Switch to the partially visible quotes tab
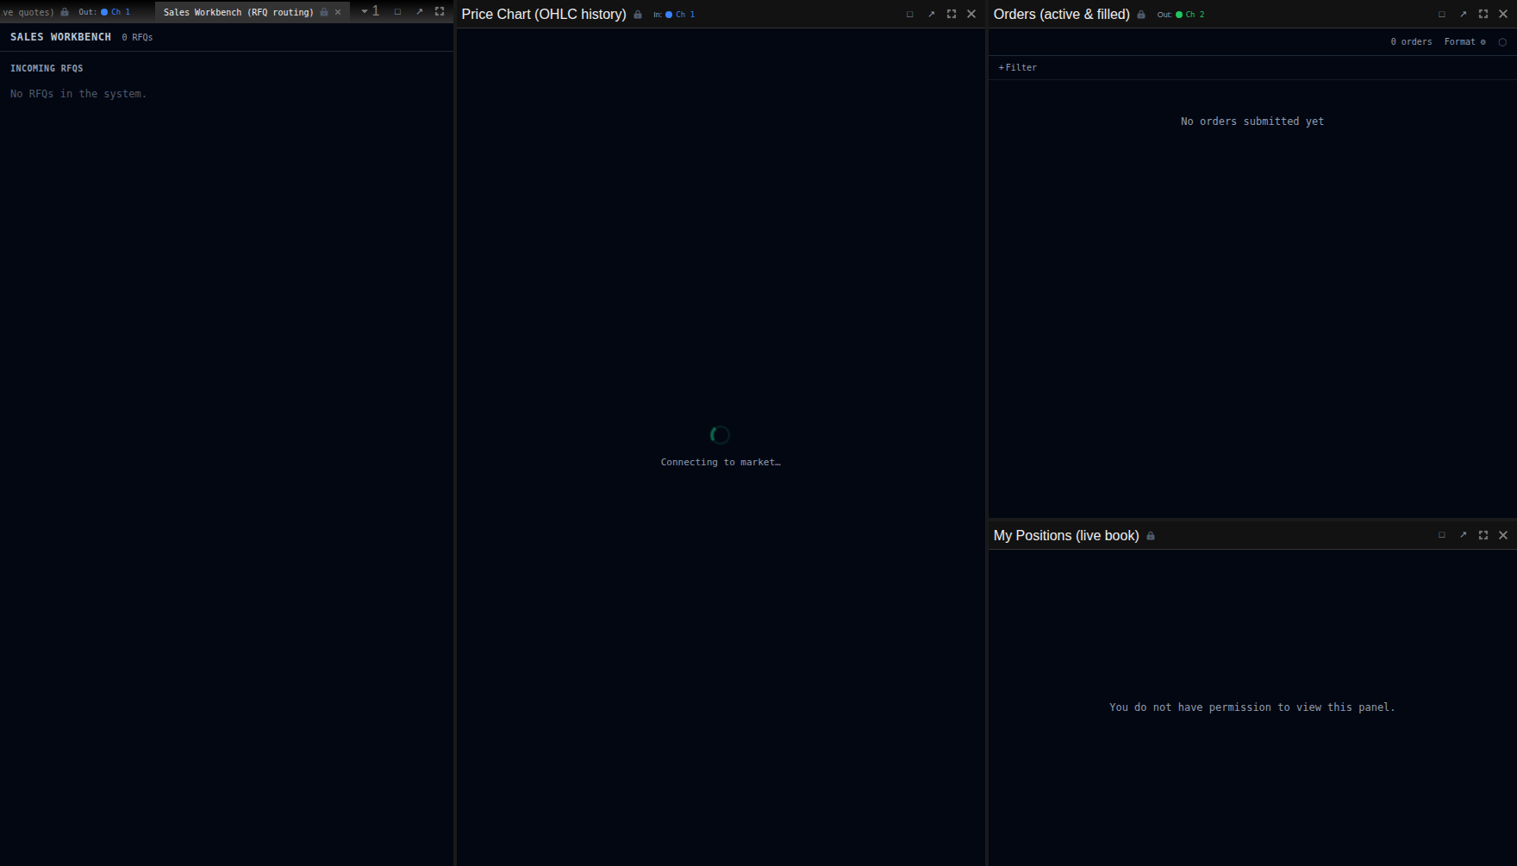The height and width of the screenshot is (866, 1517). click(27, 12)
